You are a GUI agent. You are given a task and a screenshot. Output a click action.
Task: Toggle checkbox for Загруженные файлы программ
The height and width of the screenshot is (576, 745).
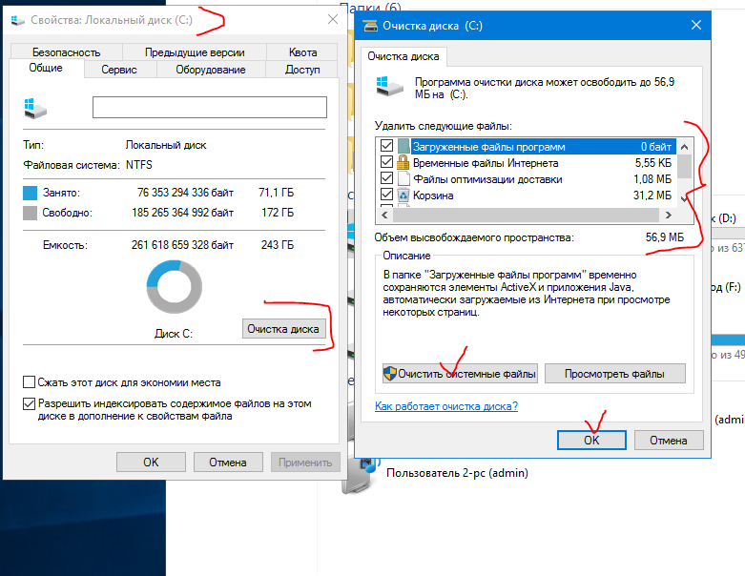pyautogui.click(x=386, y=146)
